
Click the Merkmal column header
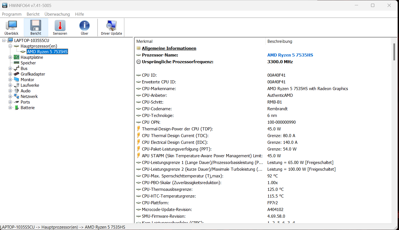pyautogui.click(x=200, y=41)
